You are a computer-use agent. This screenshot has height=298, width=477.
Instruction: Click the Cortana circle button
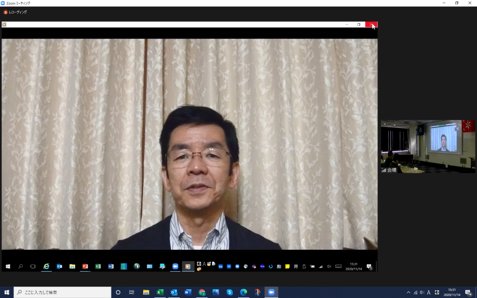[x=118, y=292]
